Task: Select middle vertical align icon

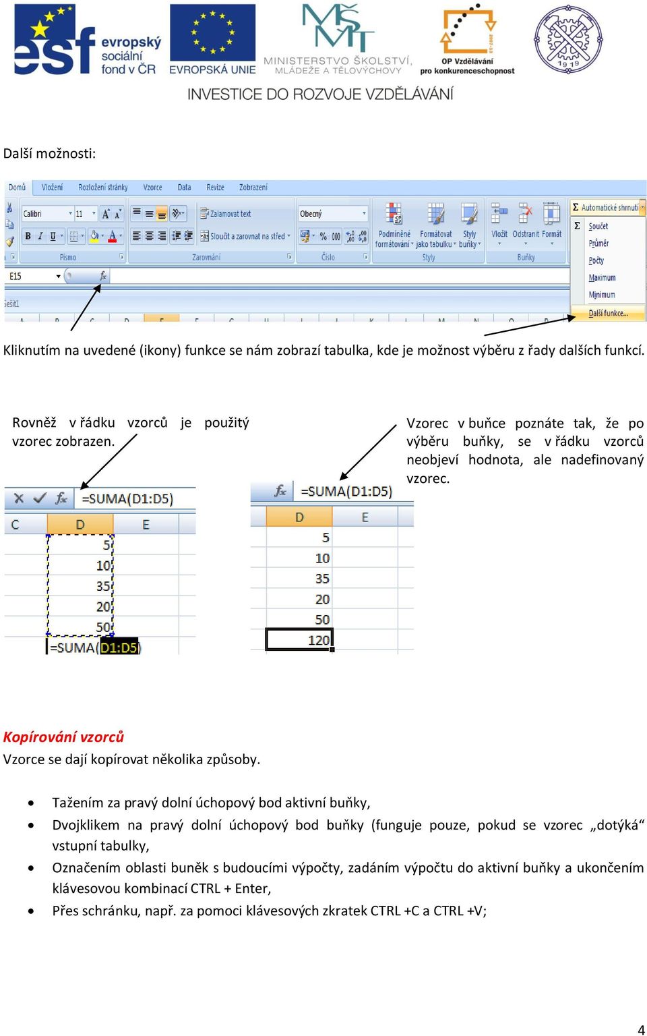Action: tap(149, 214)
